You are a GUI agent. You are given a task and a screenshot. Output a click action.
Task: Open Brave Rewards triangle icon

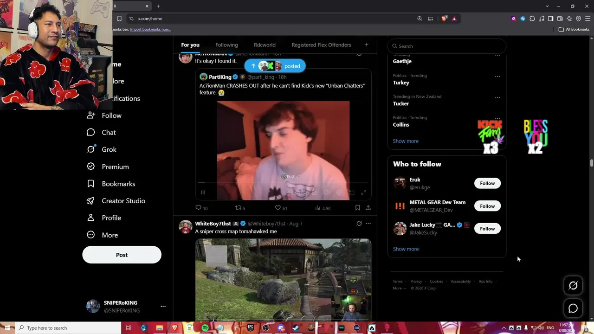pyautogui.click(x=454, y=19)
